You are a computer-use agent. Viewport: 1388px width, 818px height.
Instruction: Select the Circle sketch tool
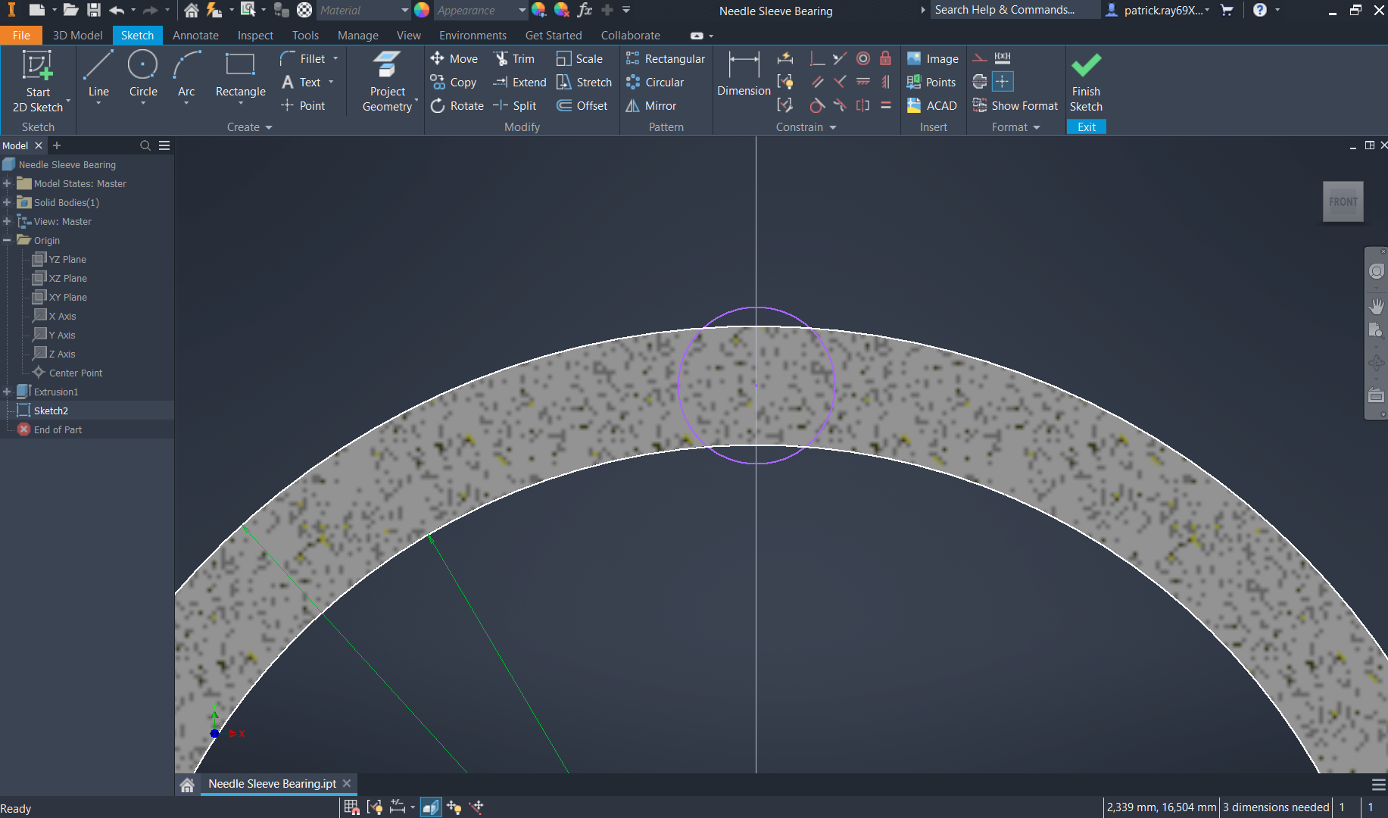[x=143, y=74]
